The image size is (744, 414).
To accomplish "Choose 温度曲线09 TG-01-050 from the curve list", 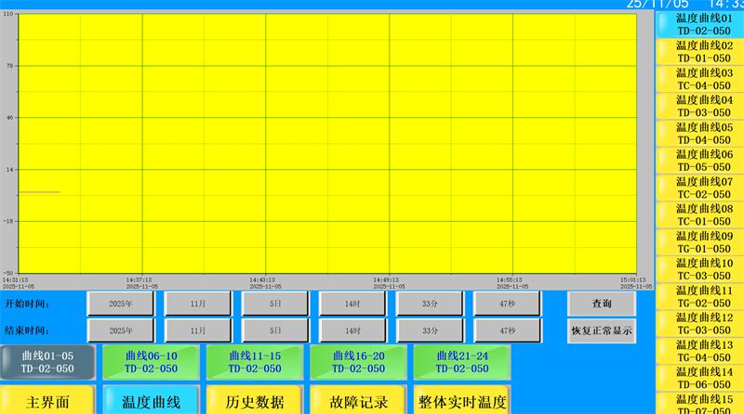I will [703, 242].
